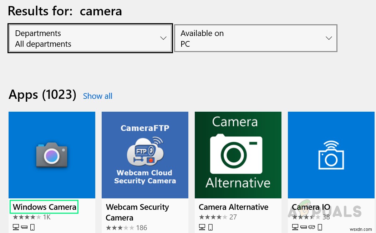
Task: Click the 38 rating count for Camera IO
Action: tap(326, 217)
